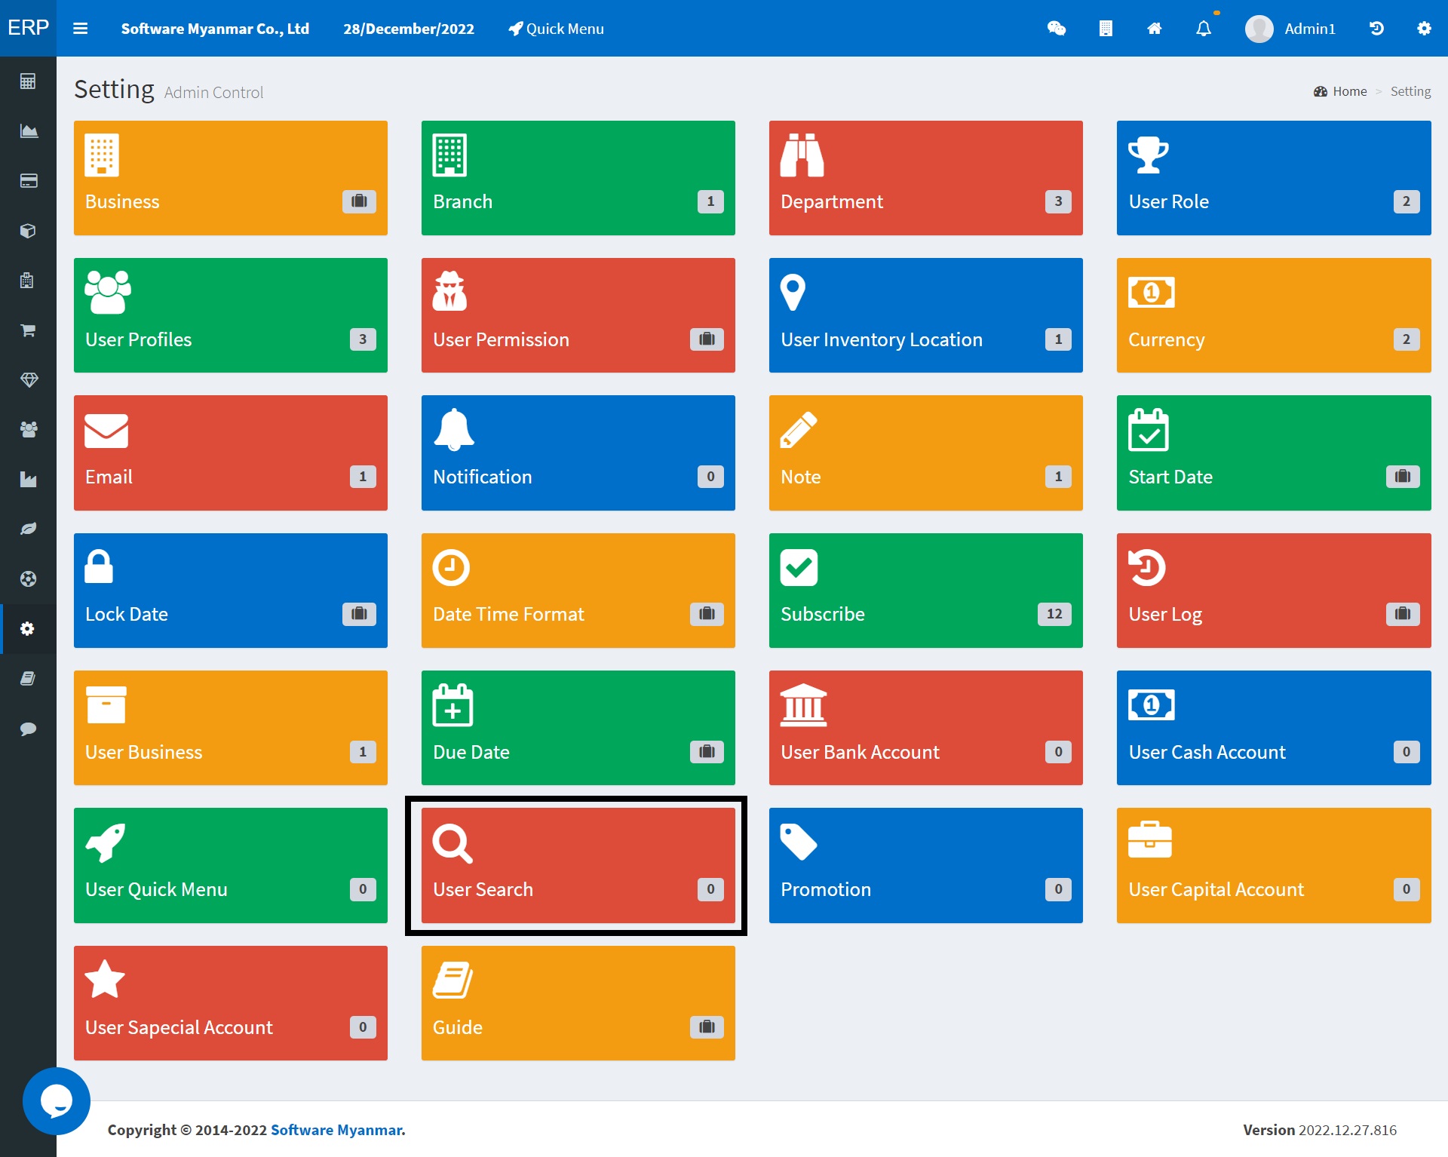Open Quick Menu in top bar
Image resolution: width=1448 pixels, height=1157 pixels.
(x=557, y=29)
